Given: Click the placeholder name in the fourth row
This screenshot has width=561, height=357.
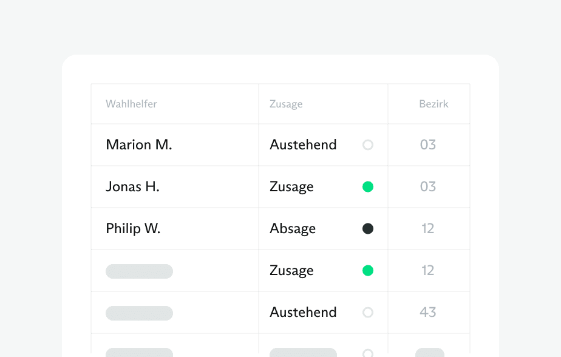Looking at the screenshot, I should point(139,271).
